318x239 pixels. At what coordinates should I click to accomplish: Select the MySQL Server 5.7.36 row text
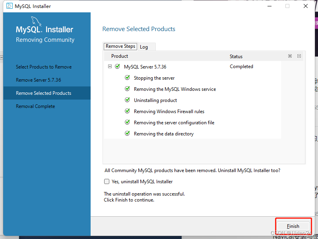(145, 67)
